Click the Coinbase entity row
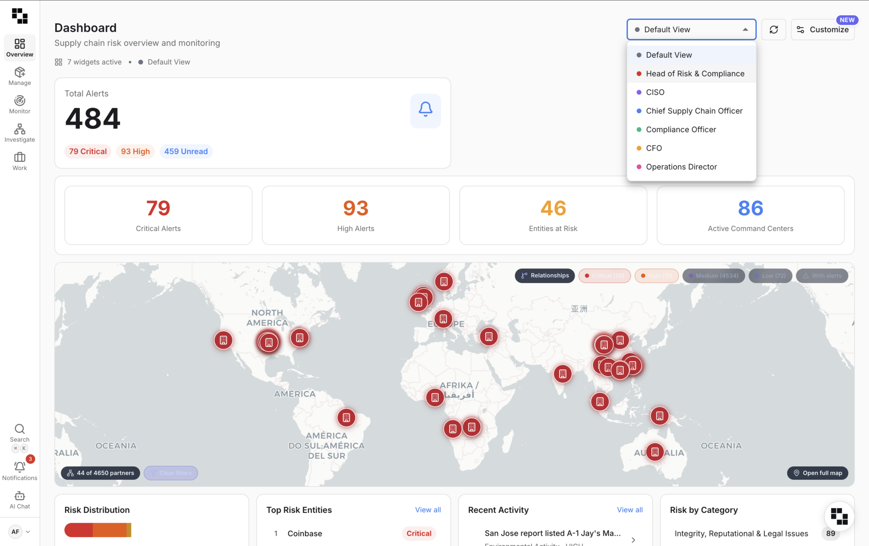 [x=353, y=534]
